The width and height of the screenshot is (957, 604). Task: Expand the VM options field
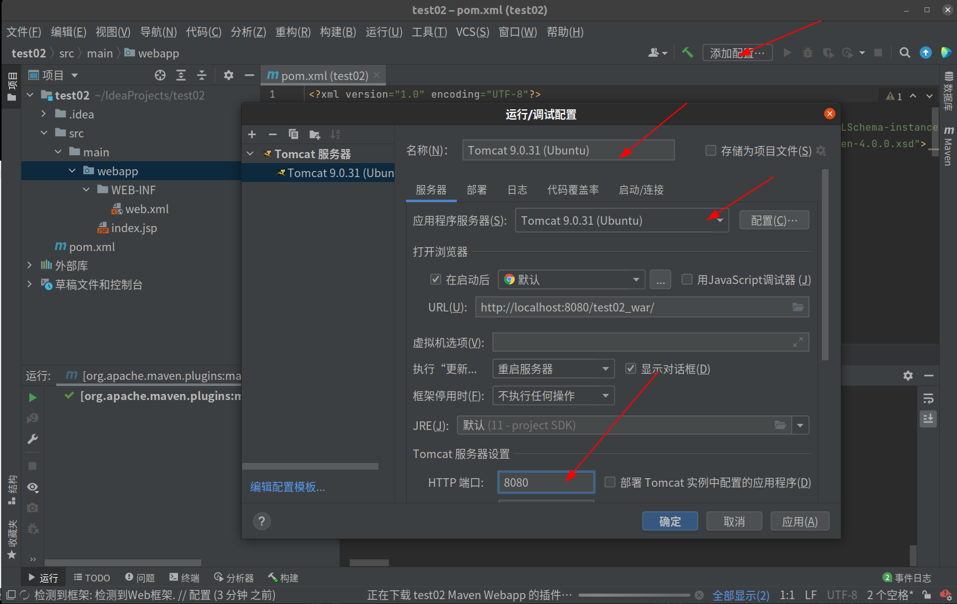(798, 343)
